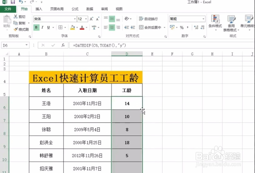Image resolution: width=255 pixels, height=173 pixels.
Task: Click 复制 to copy selection
Action: (20, 23)
